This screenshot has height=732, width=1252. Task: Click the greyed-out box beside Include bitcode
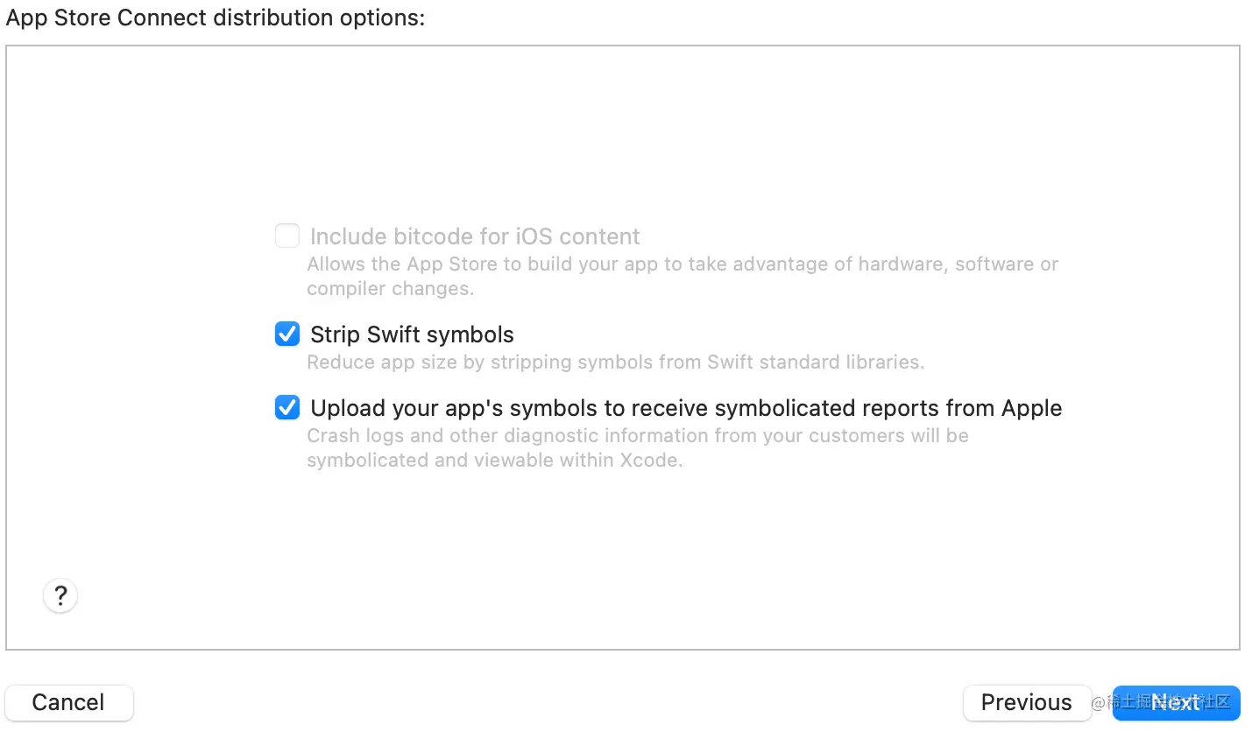coord(287,236)
